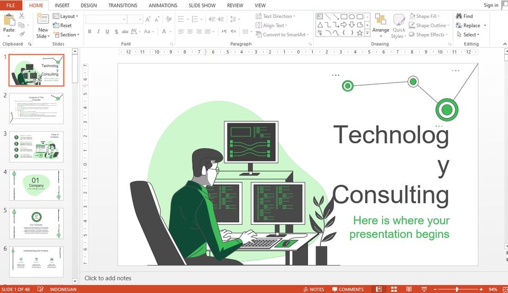Select the Format Painter brush icon
The height and width of the screenshot is (293, 508).
22,34
